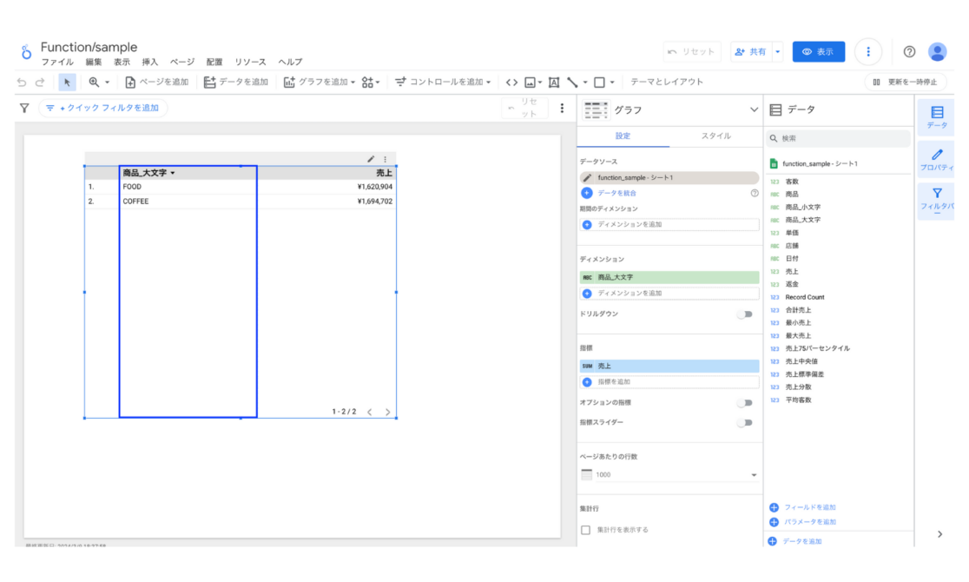Collapse the グラフ panel chevron
The width and height of the screenshot is (969, 582).
[753, 109]
